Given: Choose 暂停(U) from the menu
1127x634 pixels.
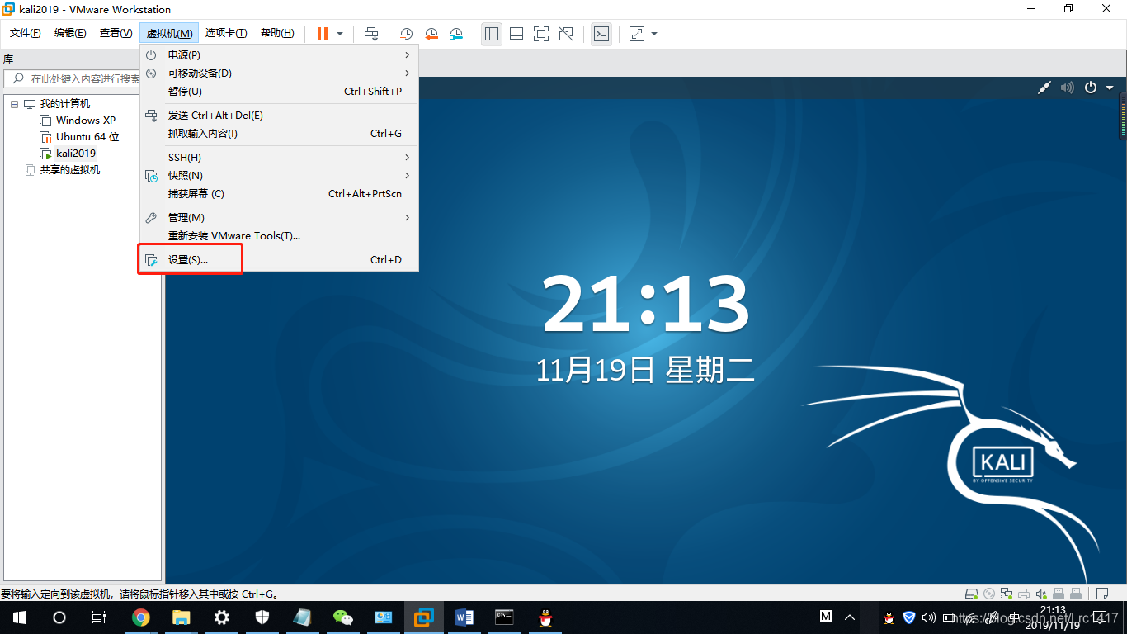Looking at the screenshot, I should [x=280, y=91].
